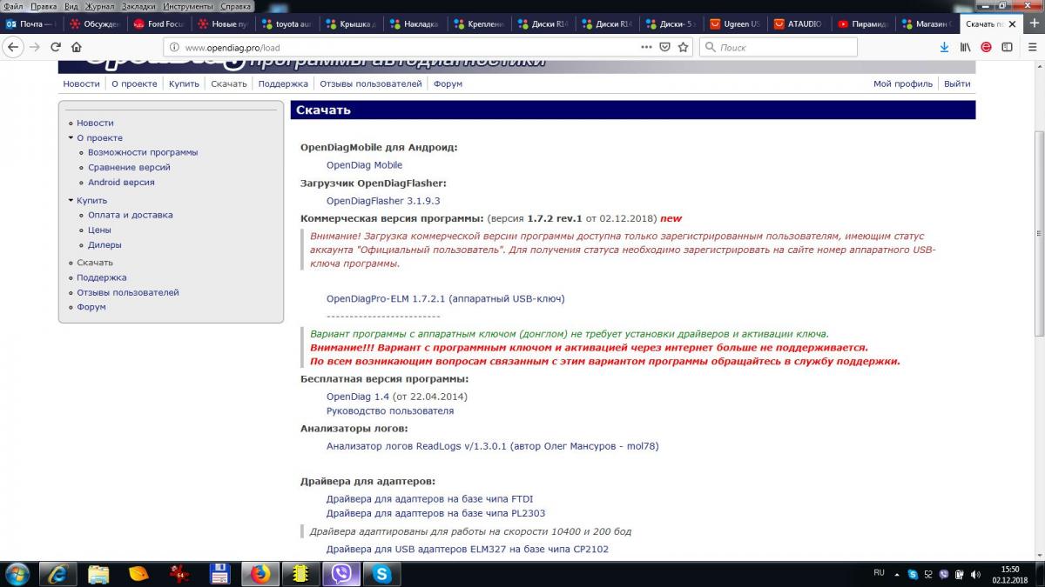
Task: Open the Инструменты menu
Action: point(188,6)
